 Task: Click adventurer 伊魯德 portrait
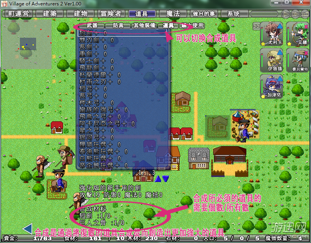[272, 60]
